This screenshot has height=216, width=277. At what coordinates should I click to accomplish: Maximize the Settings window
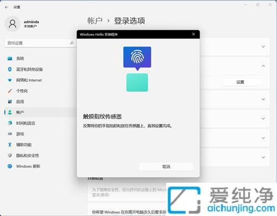pos(258,5)
